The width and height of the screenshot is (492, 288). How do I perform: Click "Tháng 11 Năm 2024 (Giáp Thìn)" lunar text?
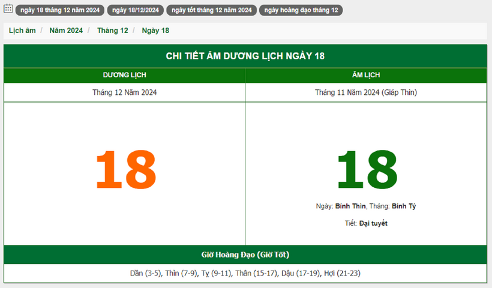tap(366, 92)
